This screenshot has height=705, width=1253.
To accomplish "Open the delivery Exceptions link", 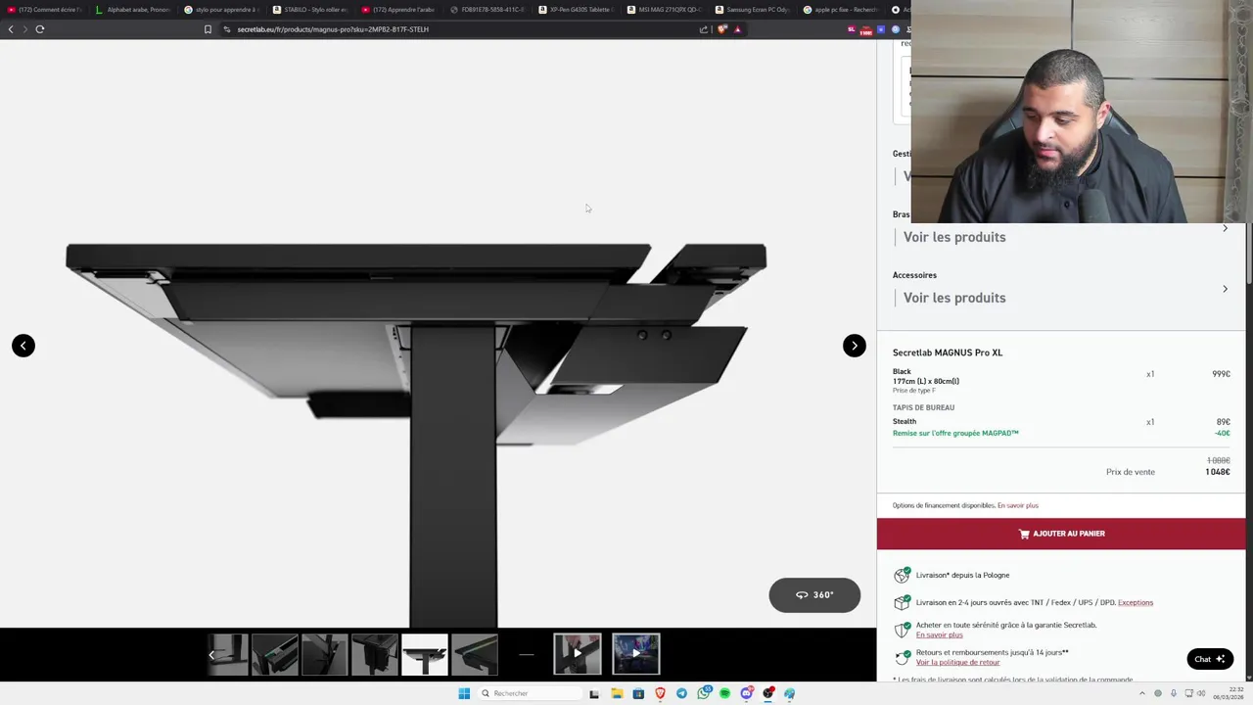I will click(1136, 603).
